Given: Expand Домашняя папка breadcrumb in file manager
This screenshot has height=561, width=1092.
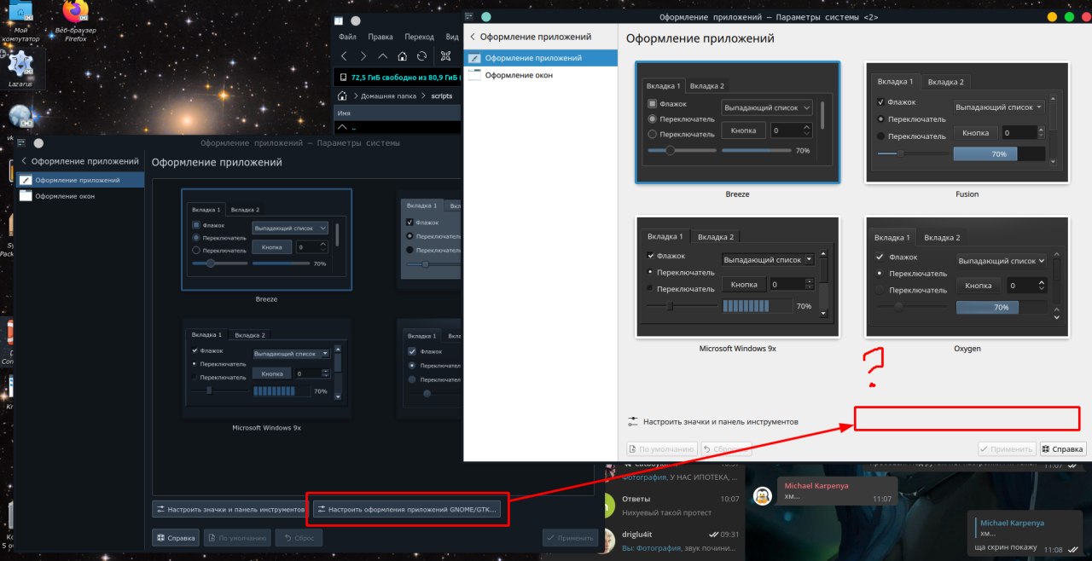Looking at the screenshot, I should [x=389, y=96].
